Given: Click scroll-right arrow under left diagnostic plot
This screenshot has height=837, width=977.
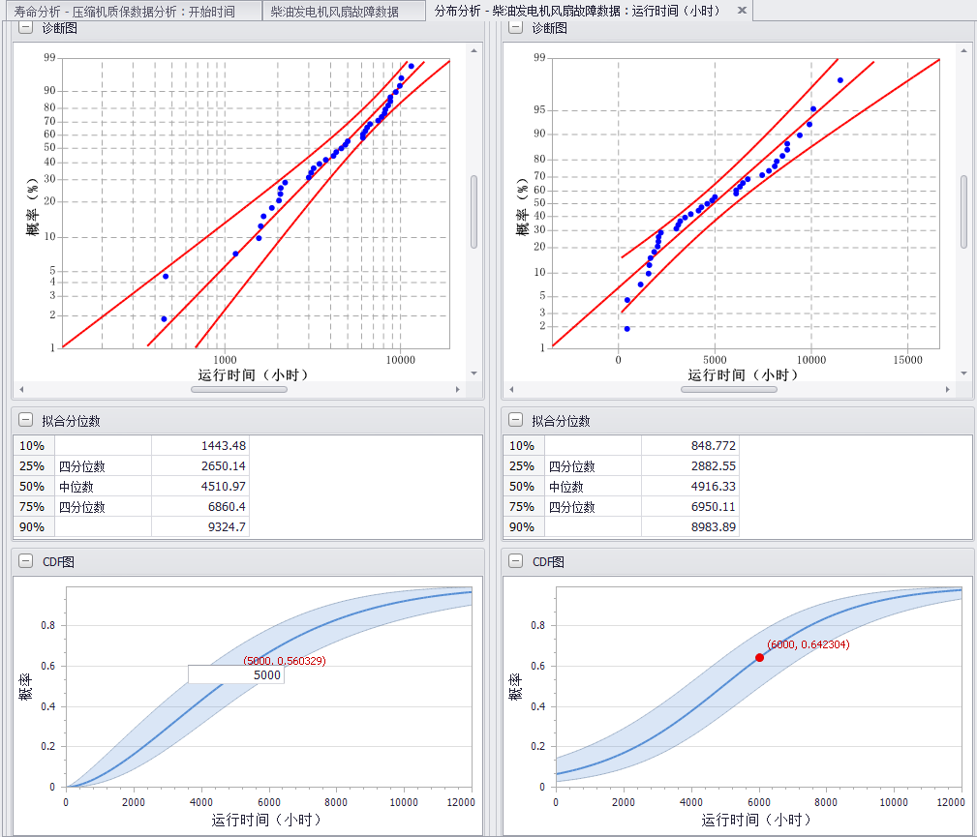Looking at the screenshot, I should [x=458, y=389].
